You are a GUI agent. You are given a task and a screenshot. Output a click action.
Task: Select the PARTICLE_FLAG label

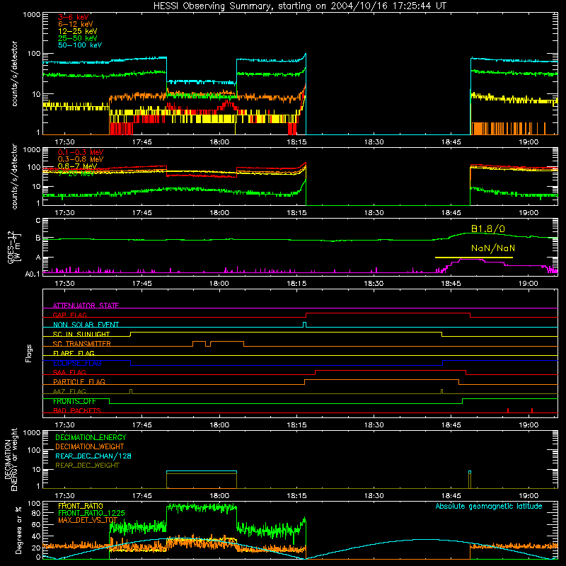79,382
